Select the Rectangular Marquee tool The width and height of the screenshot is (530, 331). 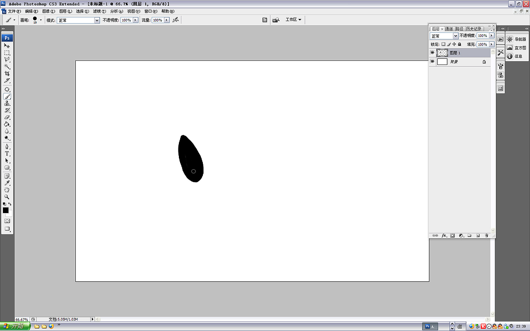[7, 53]
